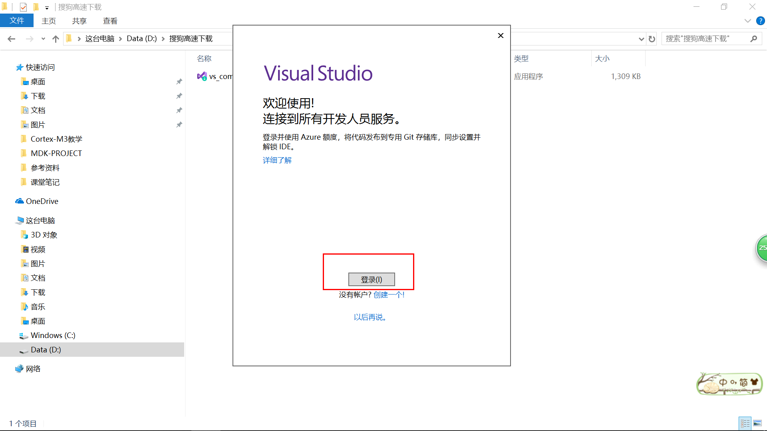Open recent locations dropdown arrow

pyautogui.click(x=43, y=39)
